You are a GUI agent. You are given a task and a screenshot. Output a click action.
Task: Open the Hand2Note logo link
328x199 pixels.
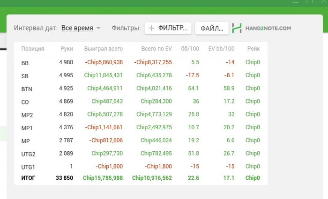pos(261,28)
